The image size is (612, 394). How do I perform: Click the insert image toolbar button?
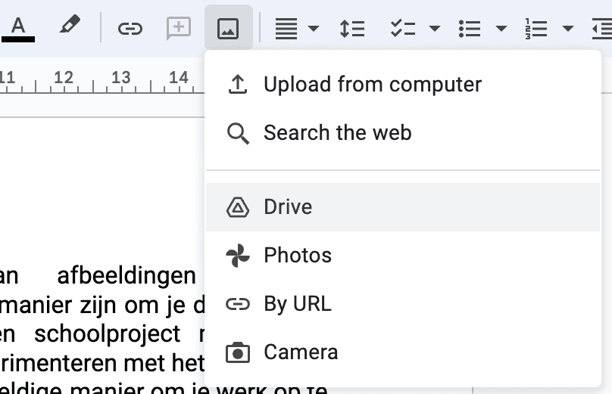[x=228, y=29]
